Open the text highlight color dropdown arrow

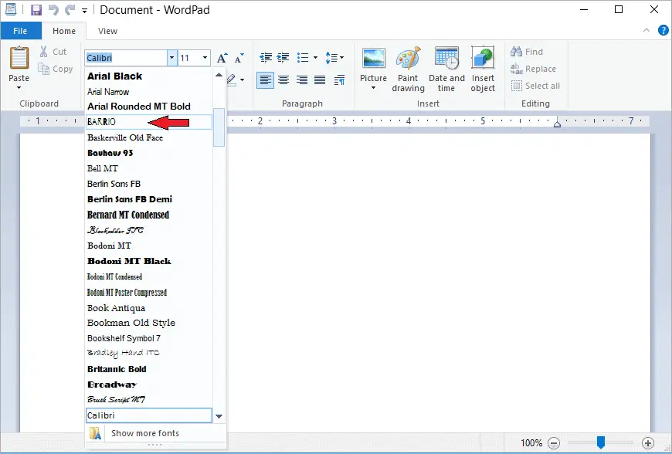pyautogui.click(x=242, y=80)
